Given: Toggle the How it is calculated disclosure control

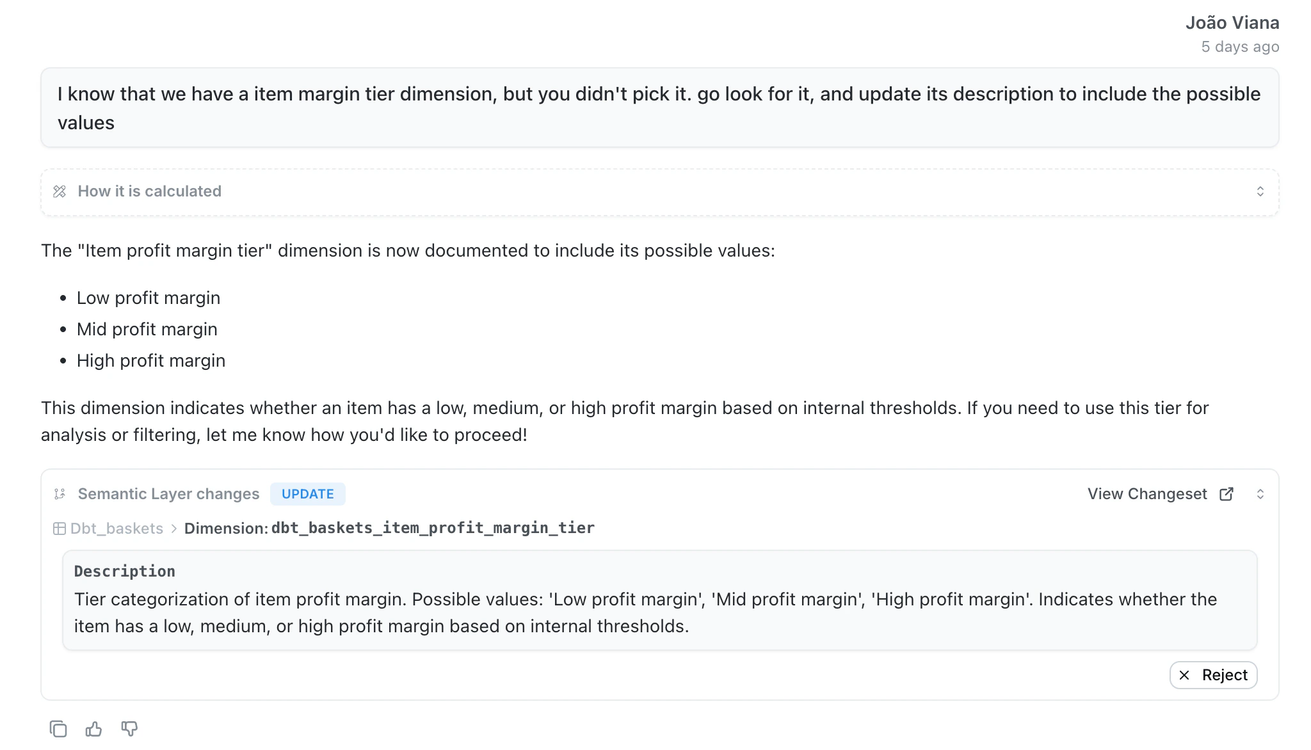Looking at the screenshot, I should (1260, 191).
